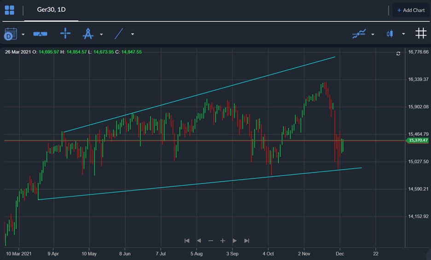Expand the timeframe dropdown arrow
The width and height of the screenshot is (431, 260).
[23, 35]
